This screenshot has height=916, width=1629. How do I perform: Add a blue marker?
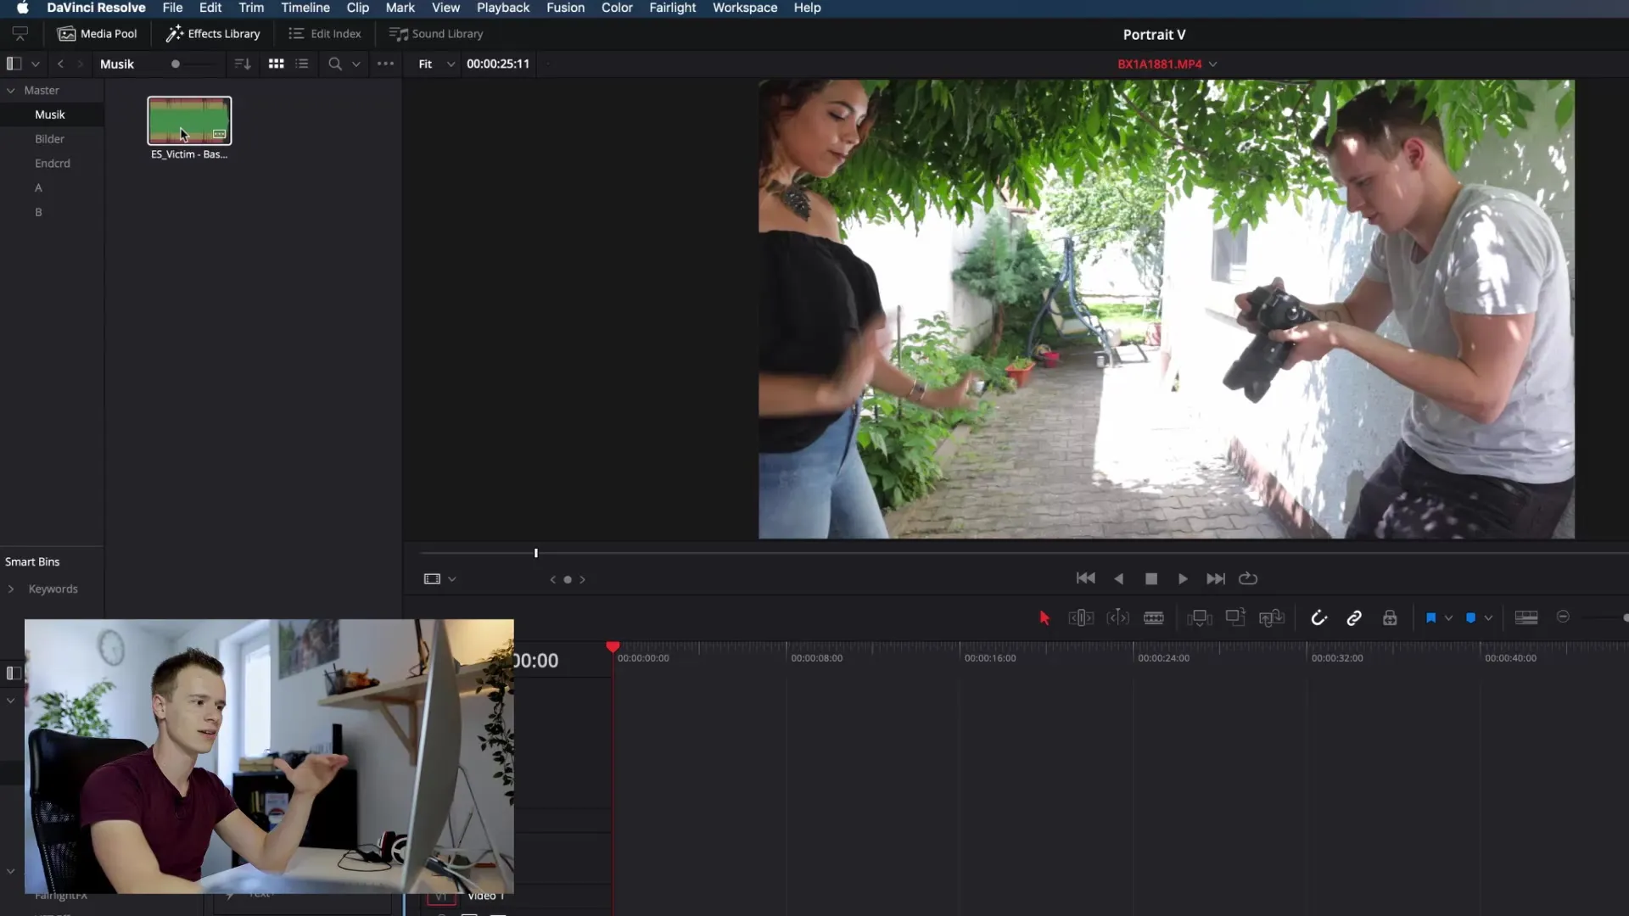tap(1471, 618)
